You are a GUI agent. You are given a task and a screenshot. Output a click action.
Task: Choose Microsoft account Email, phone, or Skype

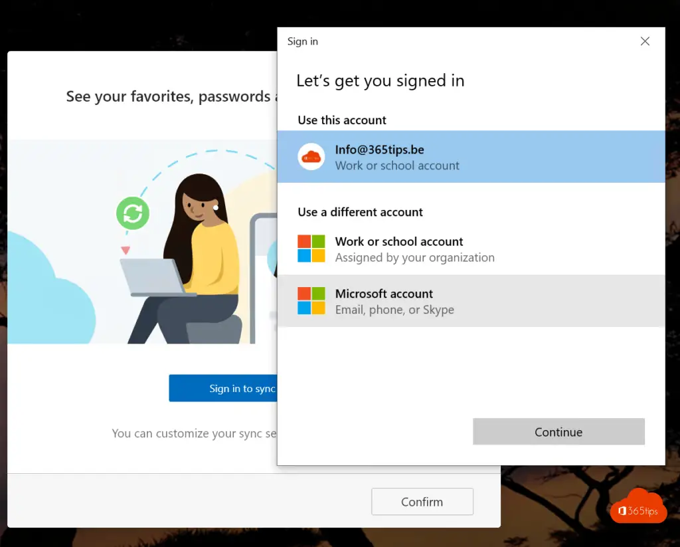471,301
